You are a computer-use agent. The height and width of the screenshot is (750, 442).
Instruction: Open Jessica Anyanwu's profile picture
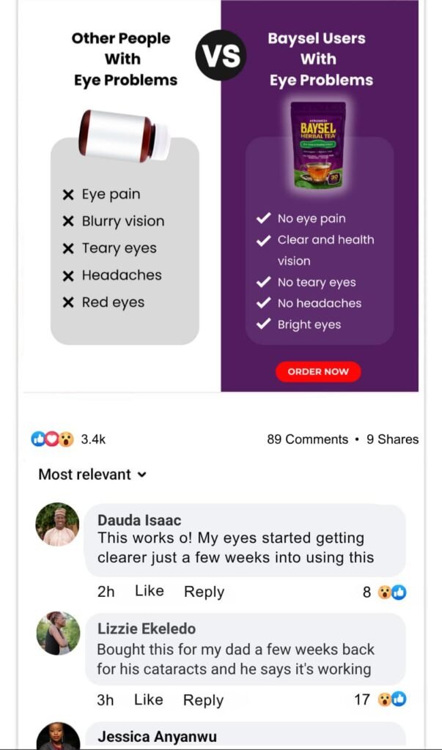pos(58,735)
